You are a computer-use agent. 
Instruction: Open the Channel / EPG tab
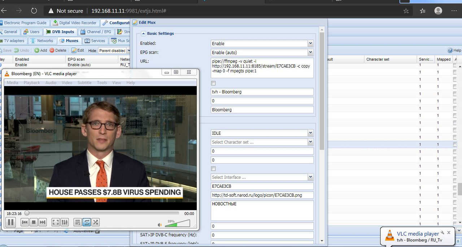point(96,32)
